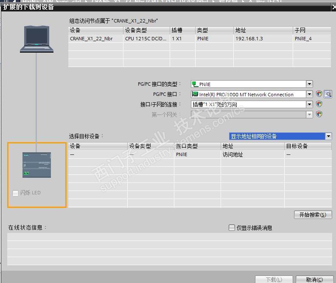336x283 pixels.
Task: Click the shield icon beside 第一个网关
Action: click(x=319, y=114)
